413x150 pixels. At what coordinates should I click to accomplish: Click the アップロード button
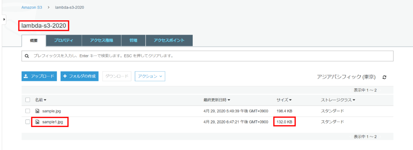click(x=39, y=76)
